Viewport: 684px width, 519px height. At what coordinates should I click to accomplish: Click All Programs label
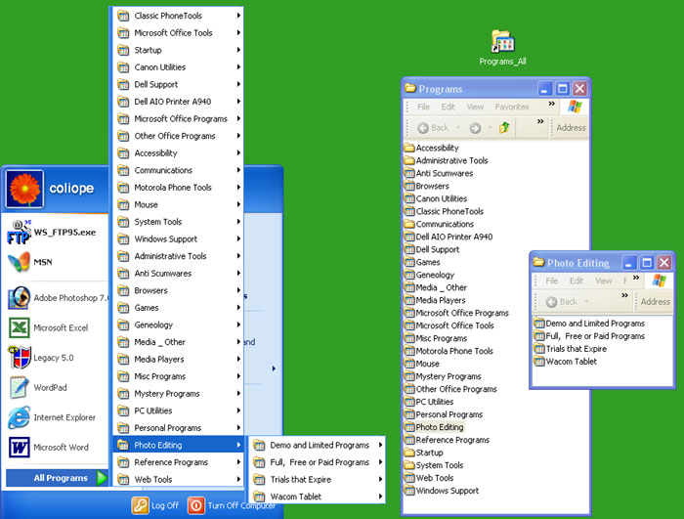point(61,478)
